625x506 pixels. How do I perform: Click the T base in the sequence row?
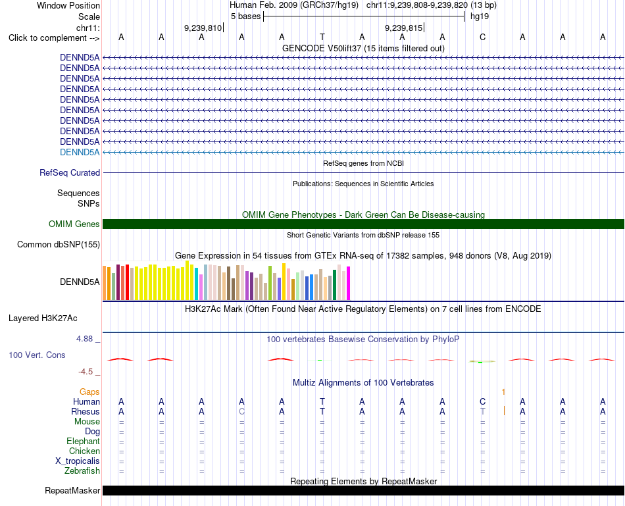(322, 37)
